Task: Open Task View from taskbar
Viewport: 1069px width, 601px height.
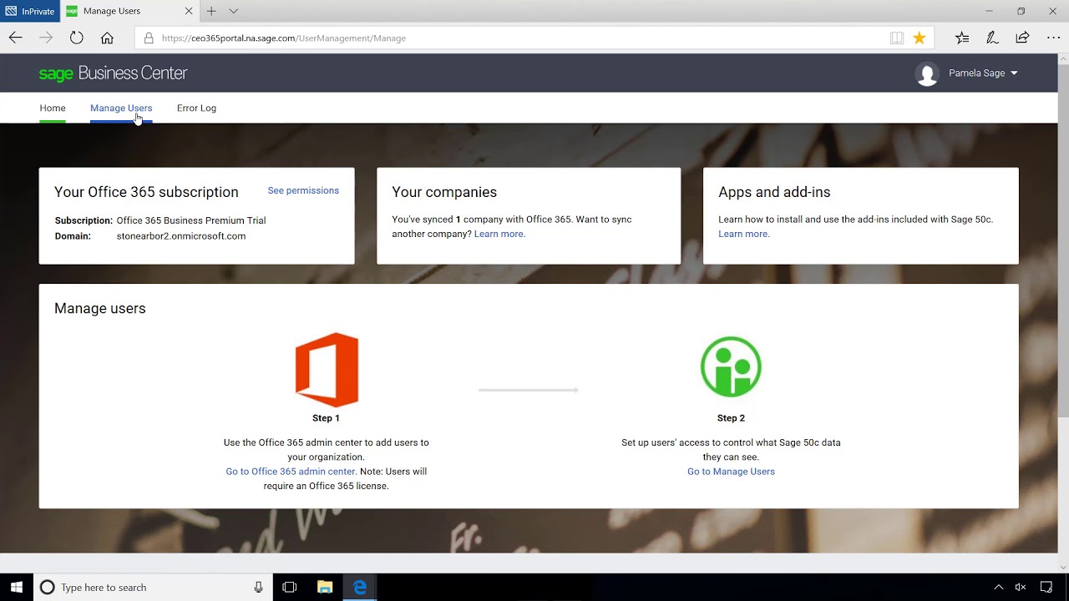Action: tap(290, 588)
